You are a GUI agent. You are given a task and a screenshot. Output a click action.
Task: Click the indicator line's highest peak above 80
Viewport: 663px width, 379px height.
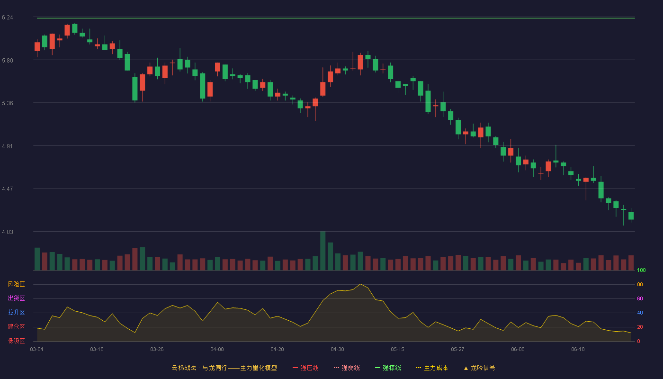coord(360,284)
